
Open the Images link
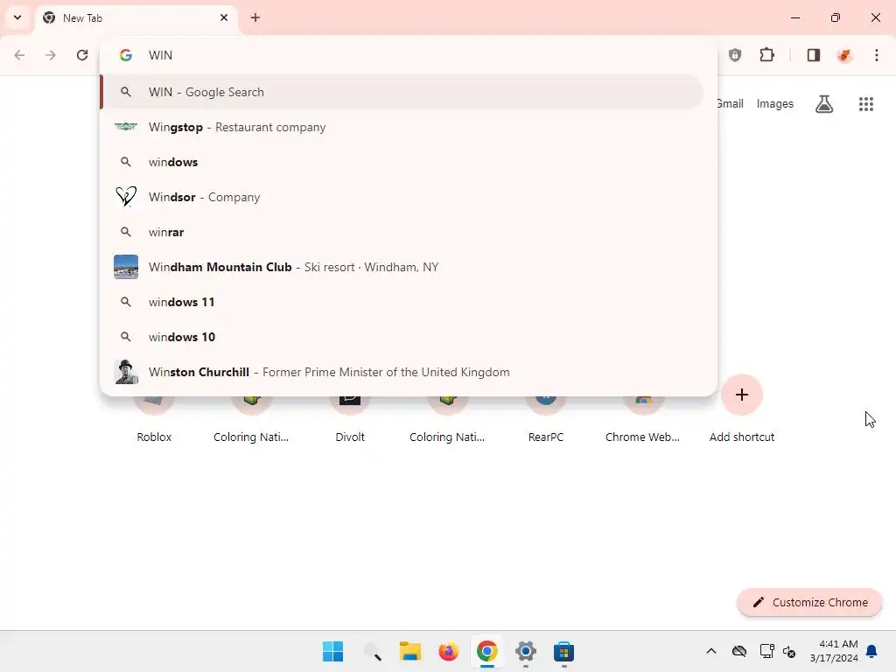tap(775, 103)
